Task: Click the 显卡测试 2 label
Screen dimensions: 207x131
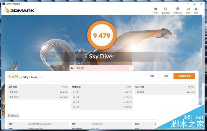Action: pyautogui.click(x=14, y=97)
